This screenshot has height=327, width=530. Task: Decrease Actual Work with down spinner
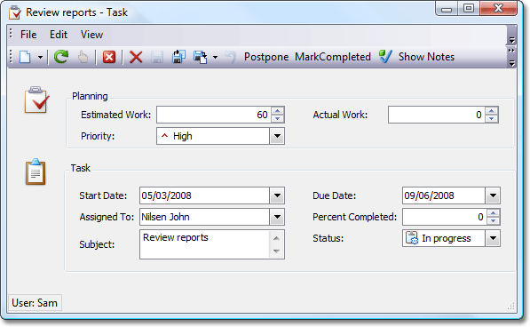(492, 119)
